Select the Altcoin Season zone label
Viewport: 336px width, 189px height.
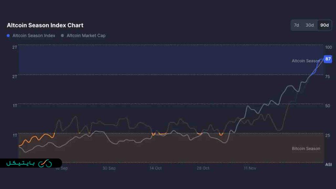coord(305,61)
